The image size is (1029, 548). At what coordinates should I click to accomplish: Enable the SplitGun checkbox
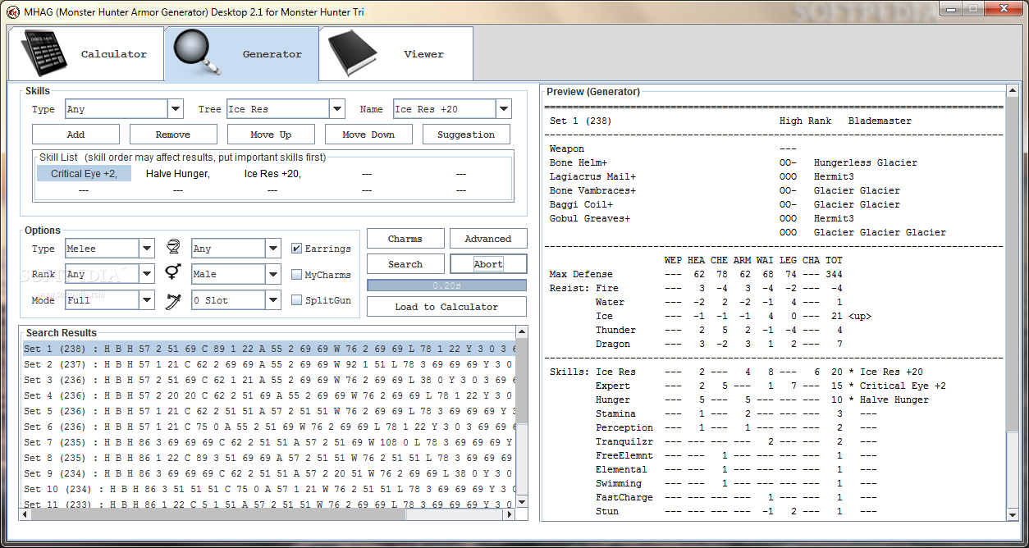[x=296, y=300]
